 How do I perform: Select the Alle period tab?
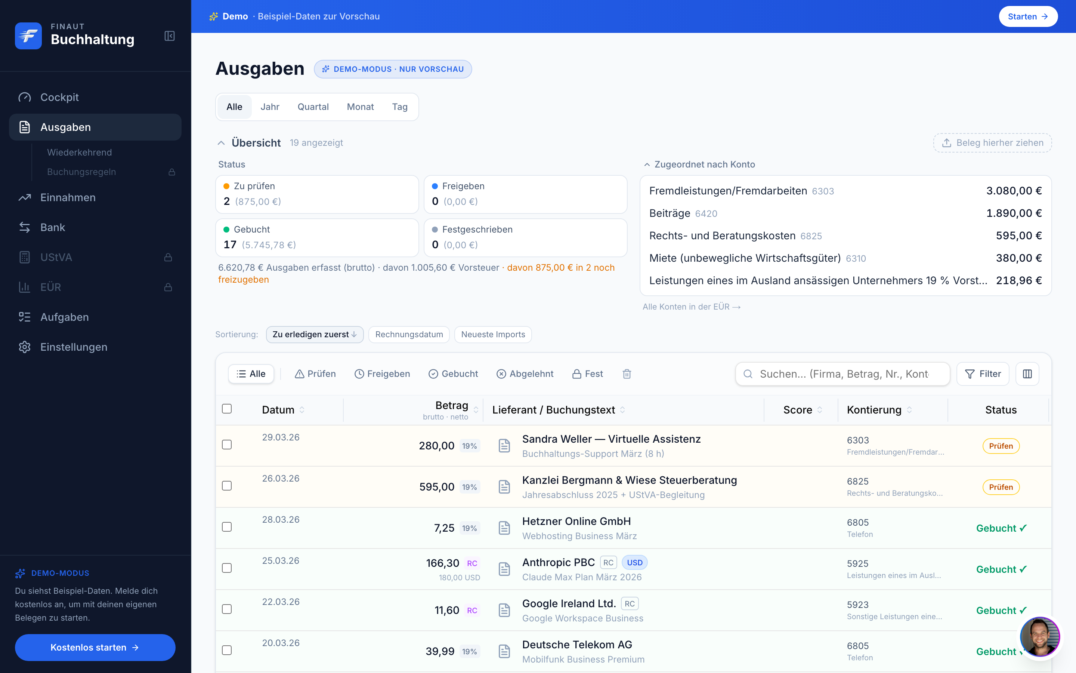[x=234, y=107]
